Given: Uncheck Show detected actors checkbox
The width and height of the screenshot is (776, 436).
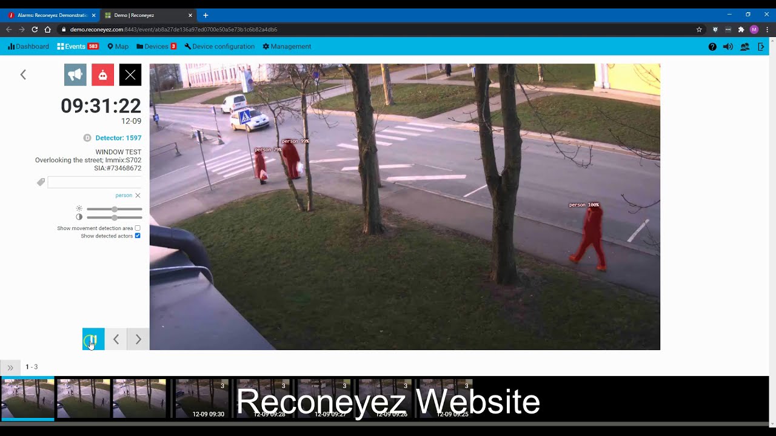Looking at the screenshot, I should [x=138, y=236].
